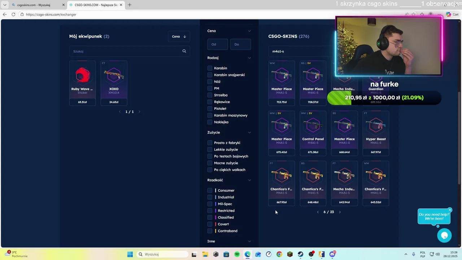Open Spotify from taskbar

pyautogui.click(x=237, y=254)
